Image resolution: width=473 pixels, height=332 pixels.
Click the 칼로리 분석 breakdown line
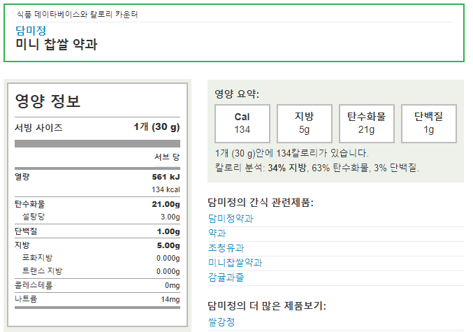[x=317, y=168]
